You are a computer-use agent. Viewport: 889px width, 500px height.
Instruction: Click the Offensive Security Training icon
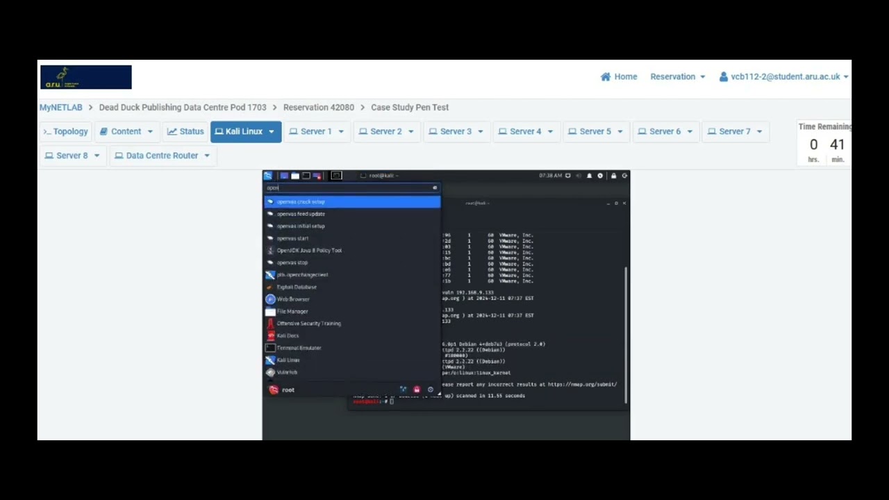270,324
